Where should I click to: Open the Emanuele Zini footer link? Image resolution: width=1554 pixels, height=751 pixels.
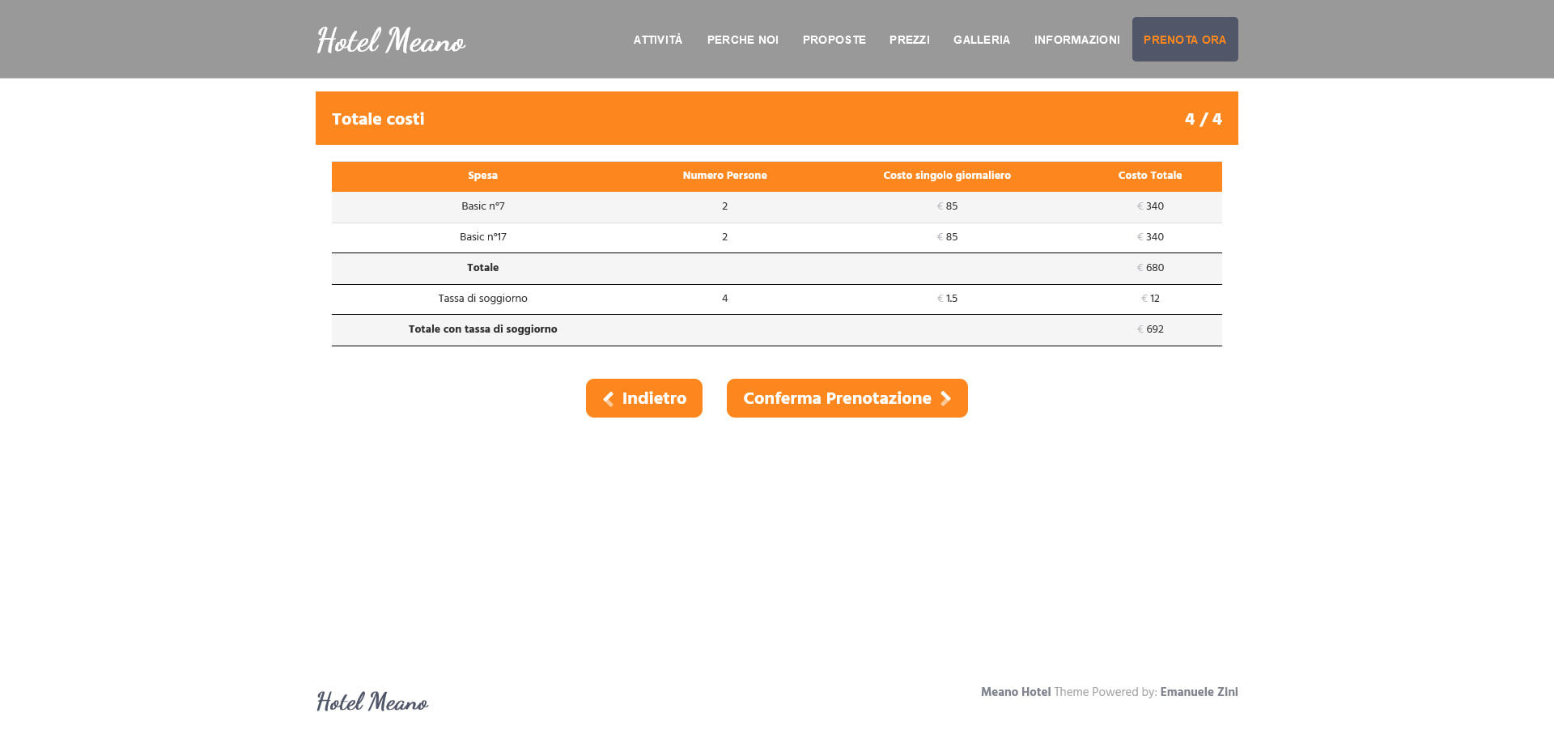[x=1199, y=692]
